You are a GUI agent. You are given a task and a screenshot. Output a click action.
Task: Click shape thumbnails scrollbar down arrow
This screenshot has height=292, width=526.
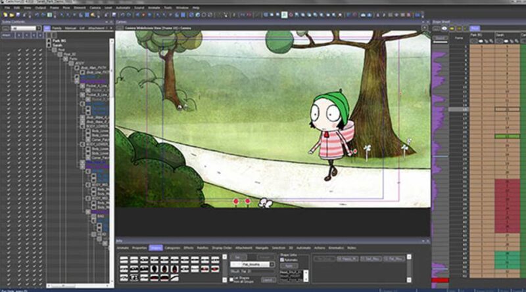(225, 280)
